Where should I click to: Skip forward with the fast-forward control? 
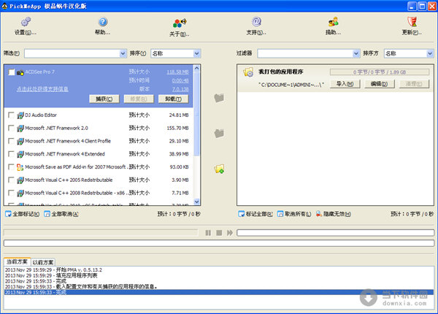tap(230, 233)
